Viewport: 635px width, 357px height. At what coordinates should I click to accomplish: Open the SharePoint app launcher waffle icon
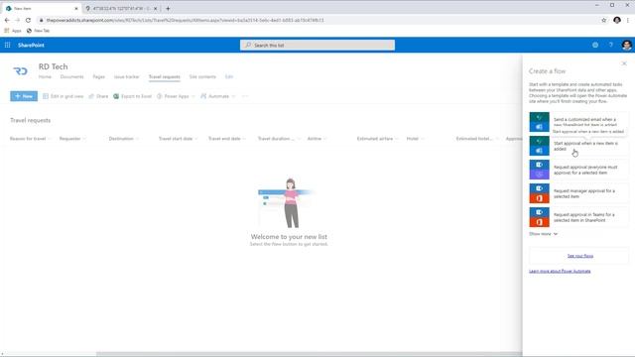click(x=7, y=45)
